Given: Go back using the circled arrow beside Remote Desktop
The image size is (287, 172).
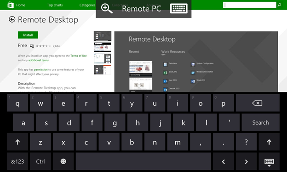Looking at the screenshot, I should click(12, 19).
